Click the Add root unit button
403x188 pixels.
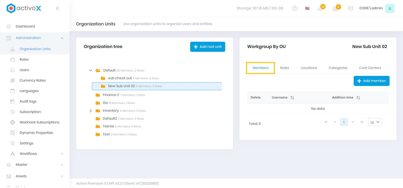pos(208,47)
